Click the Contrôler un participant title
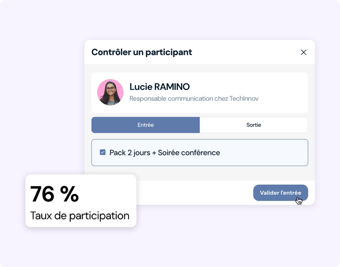 (x=142, y=52)
